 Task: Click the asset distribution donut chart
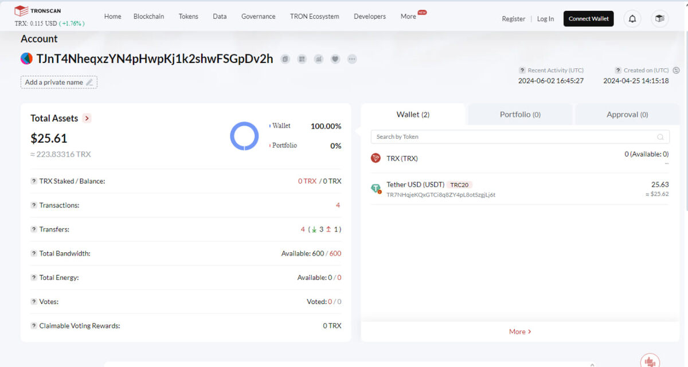coord(244,136)
